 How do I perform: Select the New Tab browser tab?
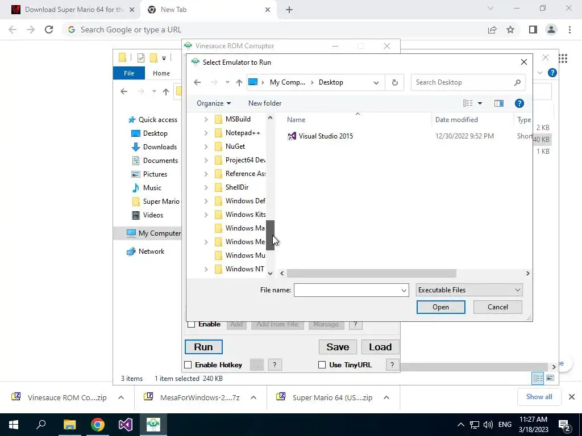pyautogui.click(x=208, y=10)
